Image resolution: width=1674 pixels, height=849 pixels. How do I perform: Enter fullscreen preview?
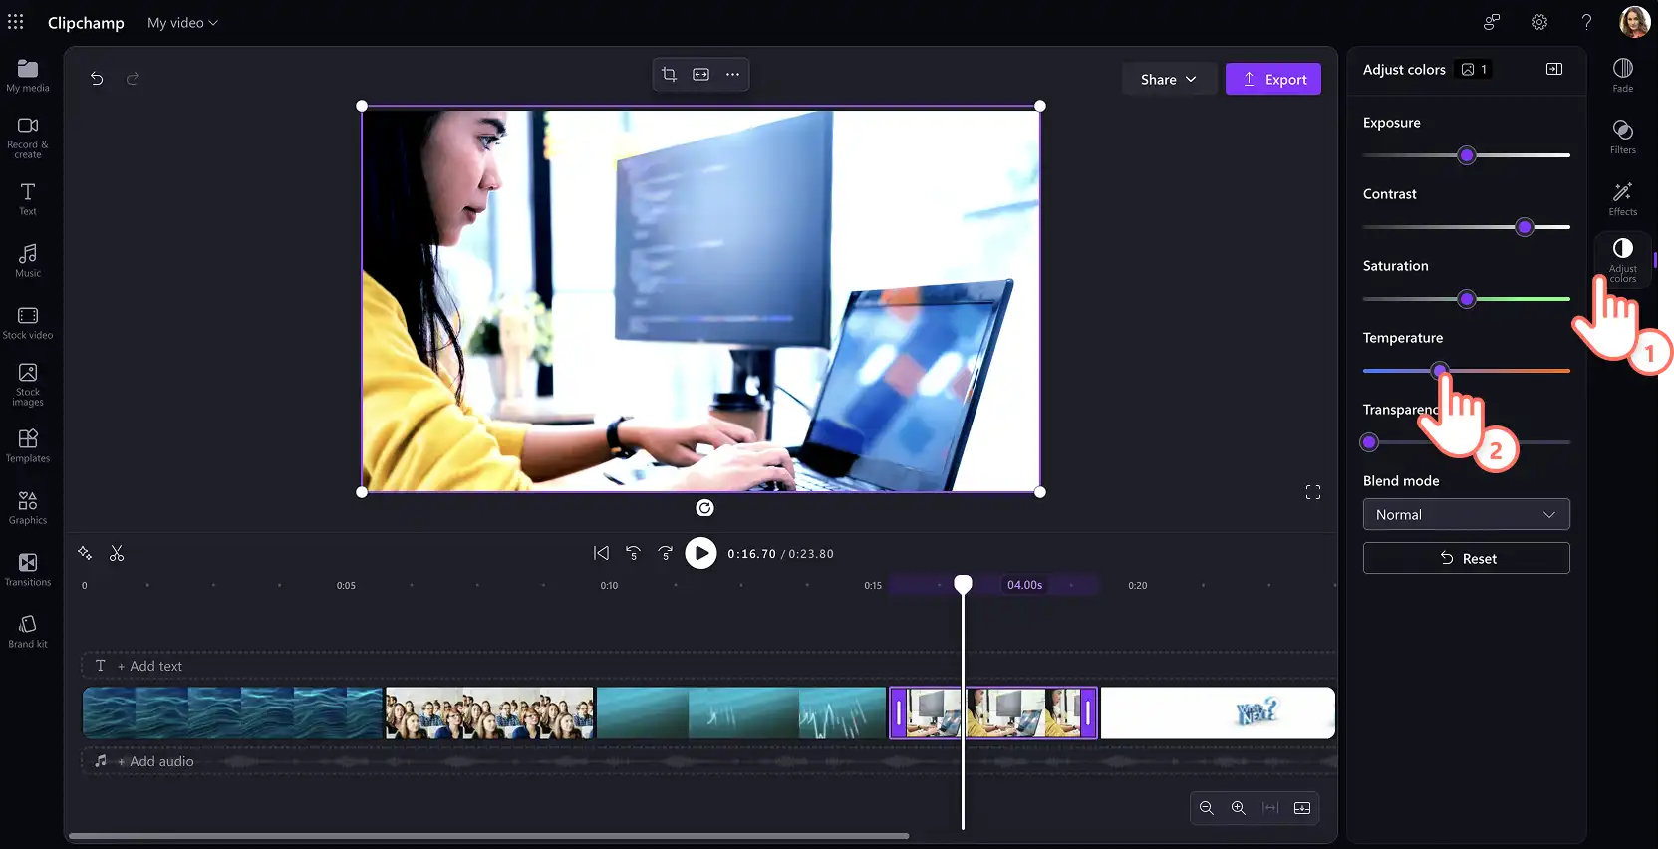1313,492
